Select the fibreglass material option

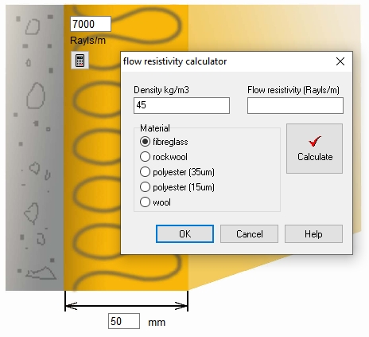coord(164,142)
